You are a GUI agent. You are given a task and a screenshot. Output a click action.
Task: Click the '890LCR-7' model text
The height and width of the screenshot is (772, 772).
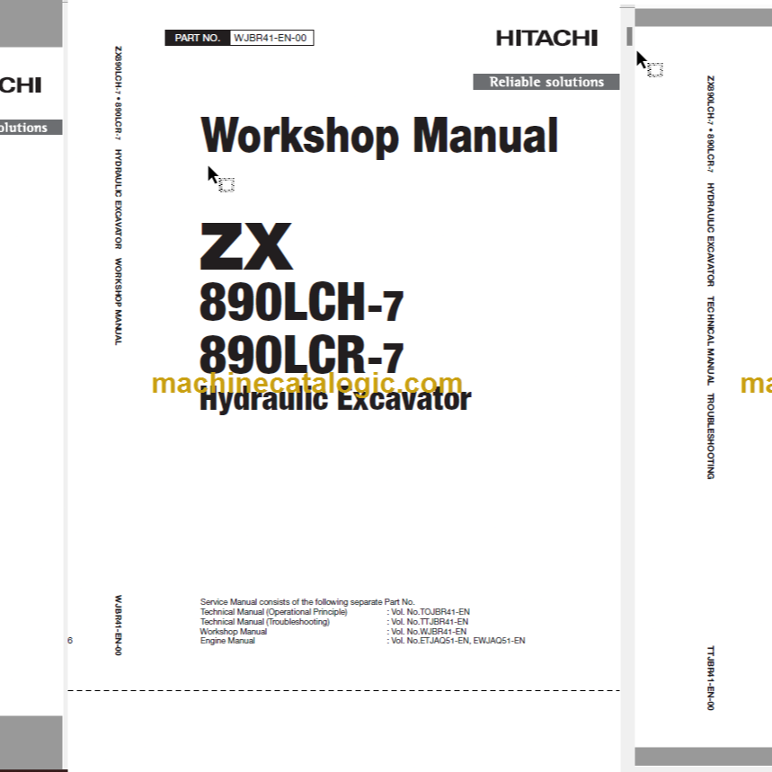coord(301,354)
